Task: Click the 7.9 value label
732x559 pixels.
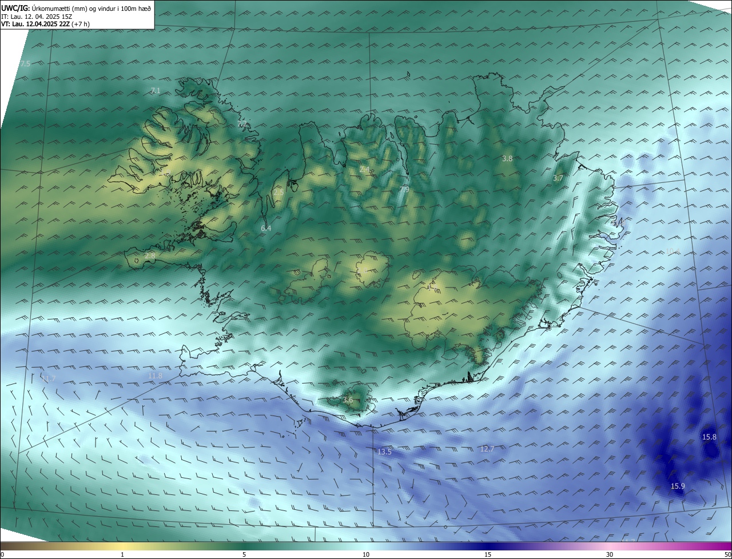Action: click(x=404, y=189)
